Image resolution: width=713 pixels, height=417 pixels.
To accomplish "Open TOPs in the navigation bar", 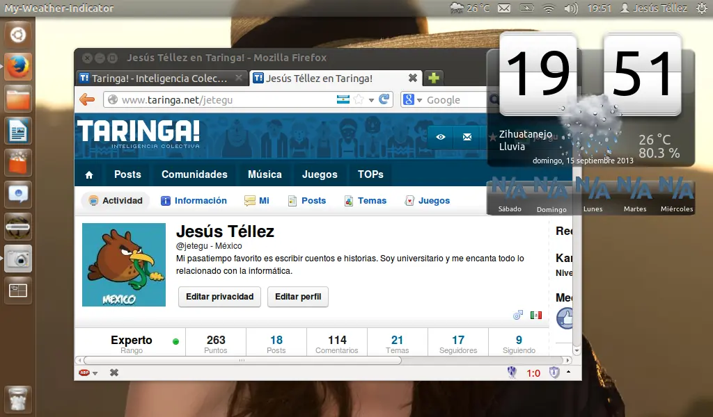I will (x=370, y=174).
